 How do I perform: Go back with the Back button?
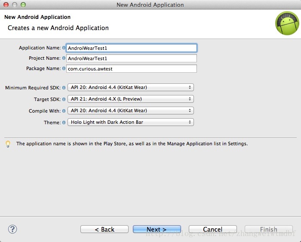104,229
